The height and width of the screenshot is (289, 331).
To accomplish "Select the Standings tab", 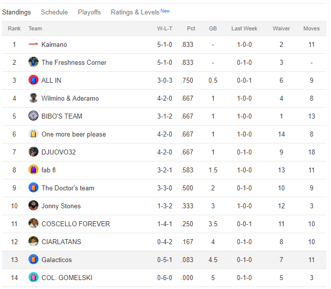I will coord(16,12).
